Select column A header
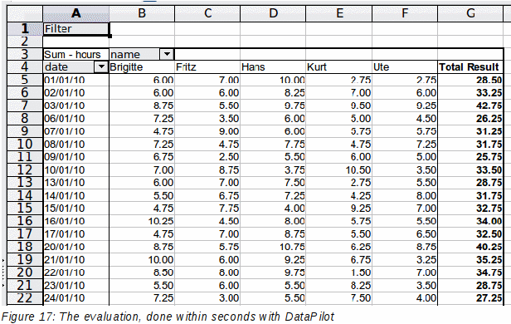The height and width of the screenshot is (324, 511). 76,13
